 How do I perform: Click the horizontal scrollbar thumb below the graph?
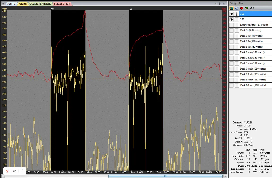[165, 176]
